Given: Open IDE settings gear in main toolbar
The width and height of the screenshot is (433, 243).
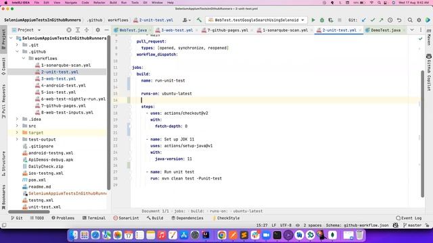Looking at the screenshot, I should 419,20.
